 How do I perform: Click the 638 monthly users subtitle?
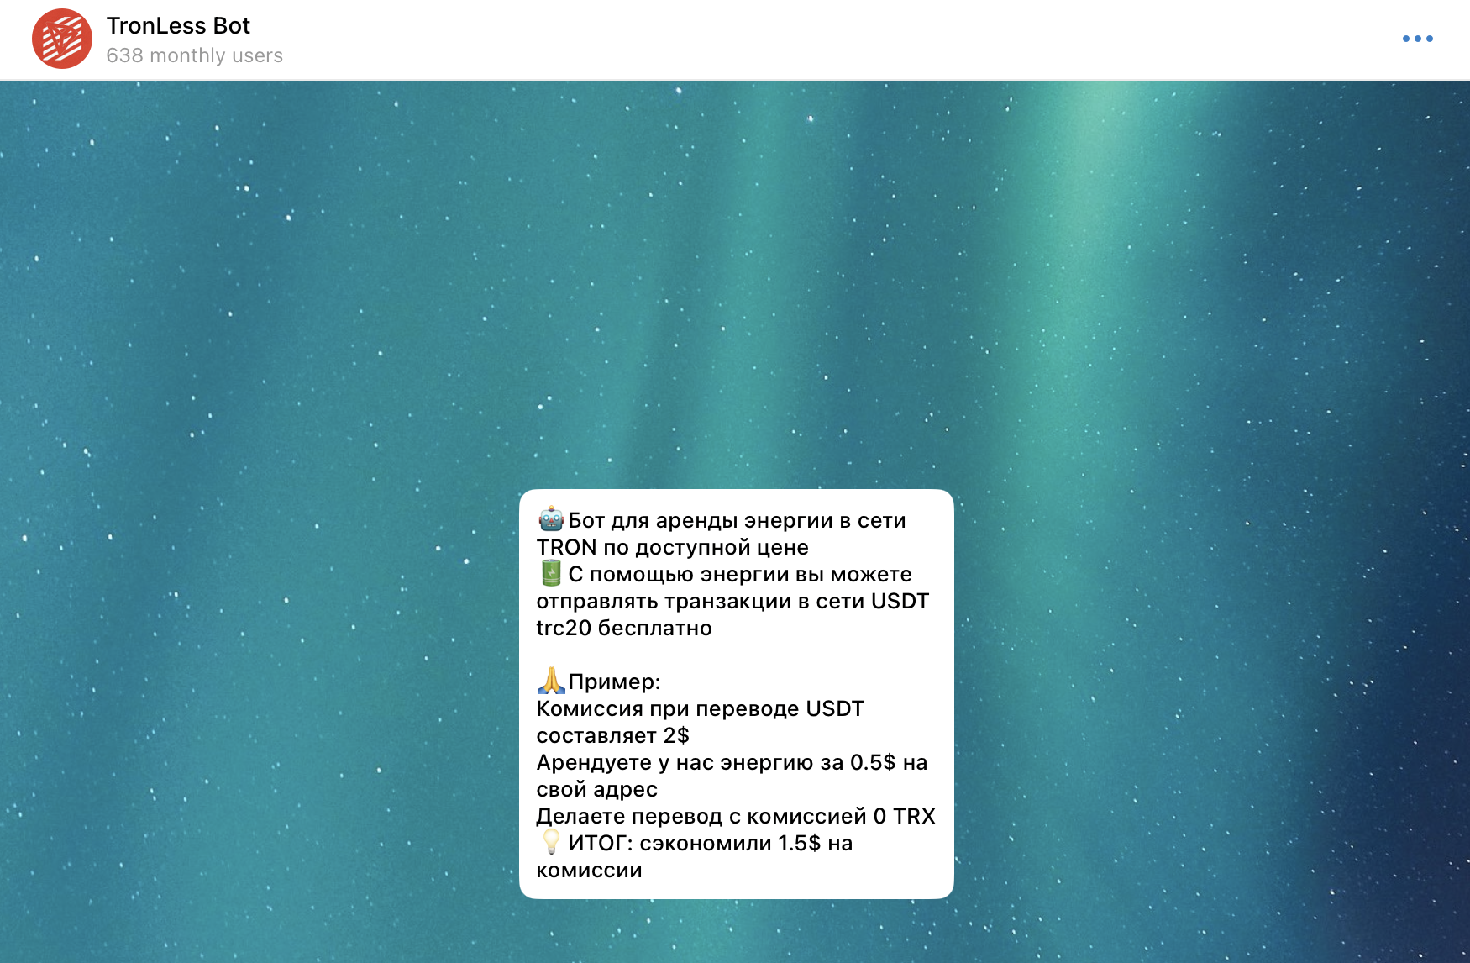pyautogui.click(x=194, y=55)
